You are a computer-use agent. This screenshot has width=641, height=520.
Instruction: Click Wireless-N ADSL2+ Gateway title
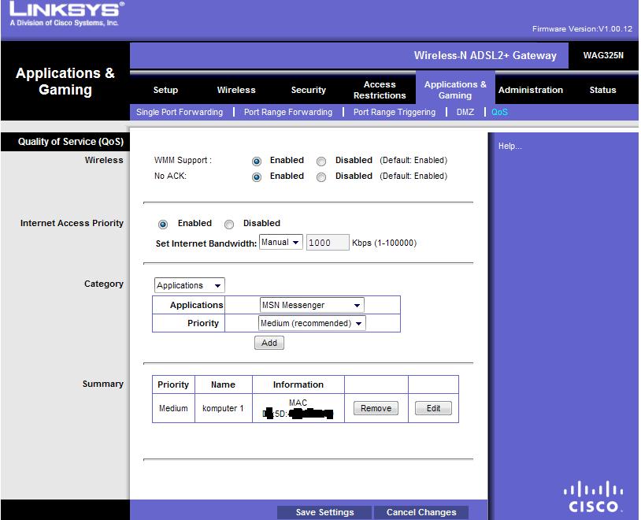[x=485, y=56]
